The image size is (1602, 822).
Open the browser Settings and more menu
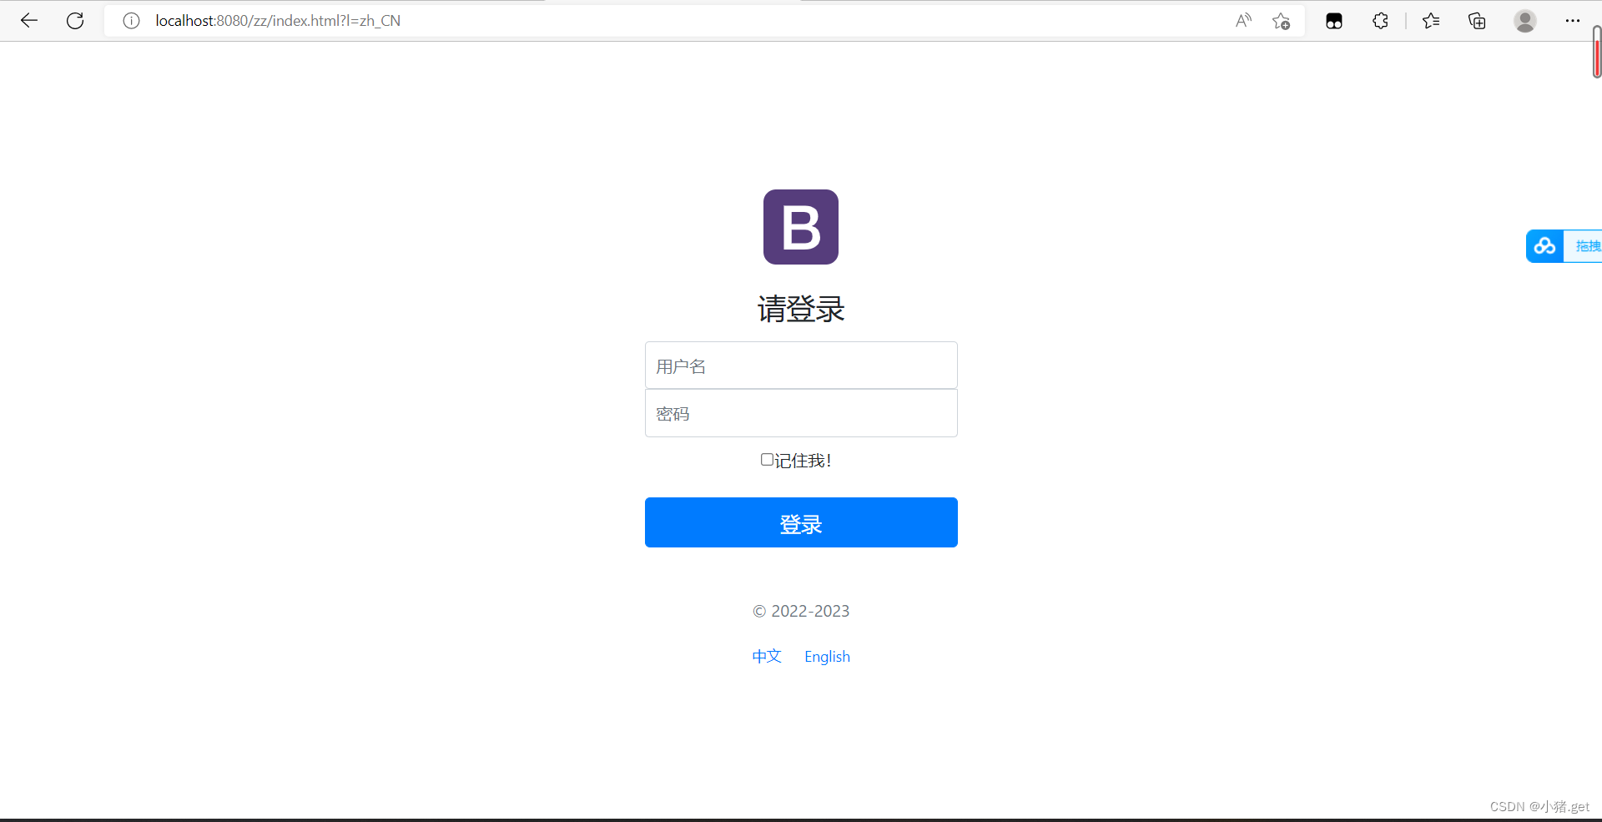click(x=1573, y=21)
